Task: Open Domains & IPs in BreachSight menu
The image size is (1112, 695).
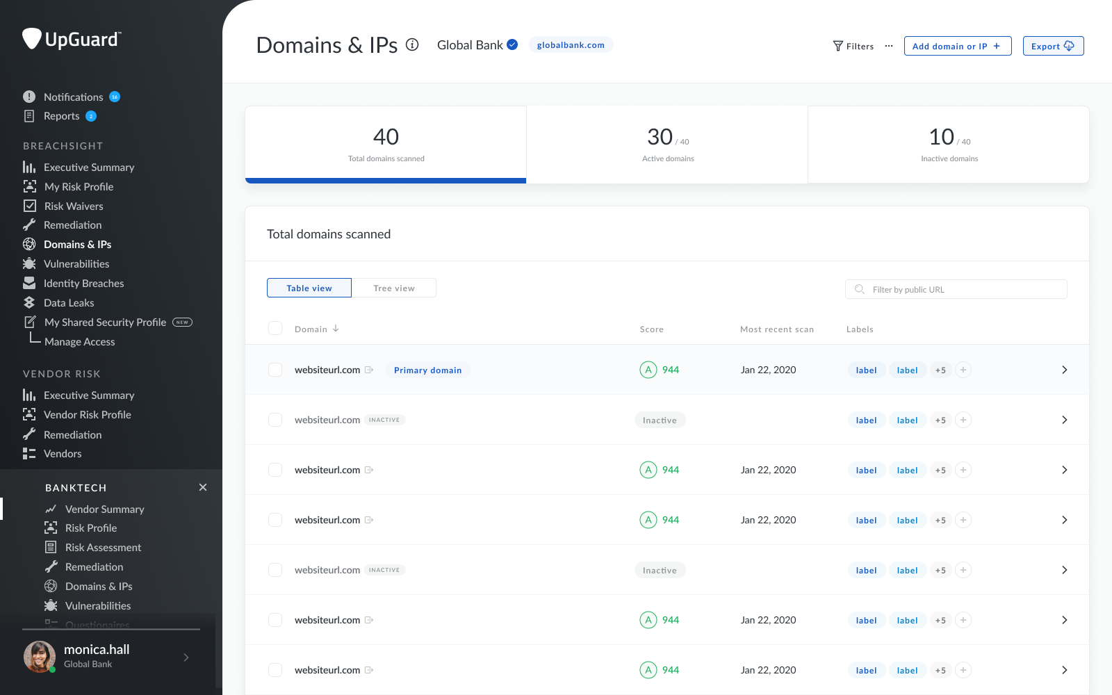Action: click(77, 244)
